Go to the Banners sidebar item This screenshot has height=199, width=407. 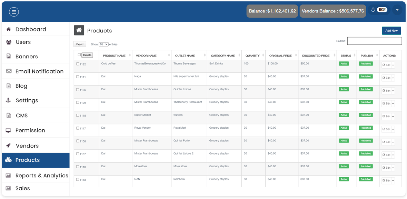[x=27, y=57]
